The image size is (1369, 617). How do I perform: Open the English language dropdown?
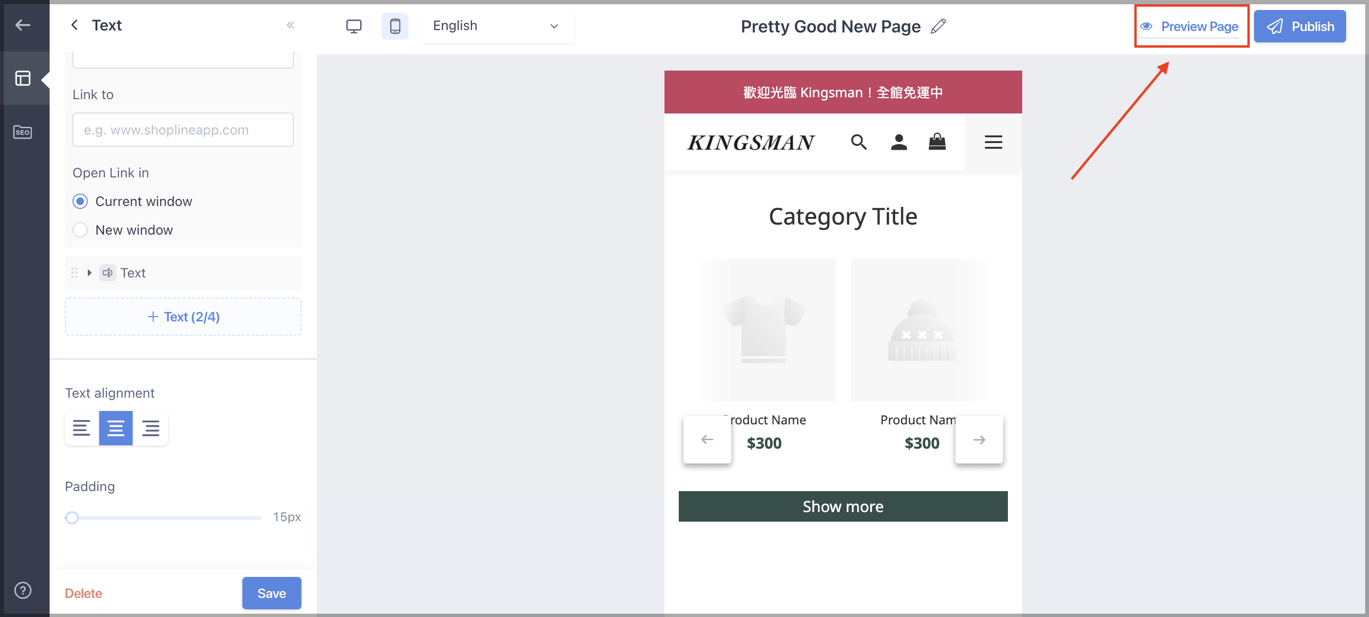[x=498, y=26]
